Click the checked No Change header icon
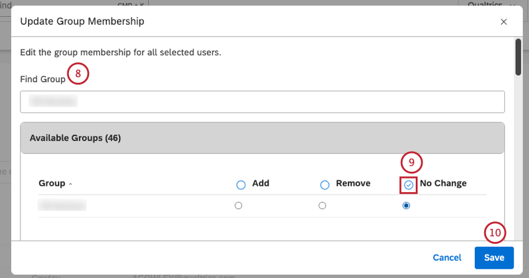 [x=409, y=185]
